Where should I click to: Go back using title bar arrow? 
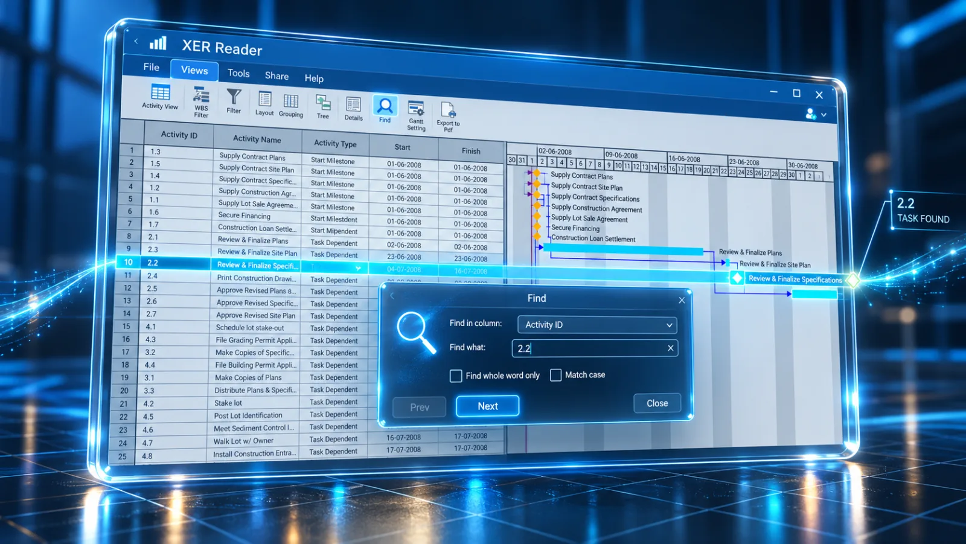point(136,41)
